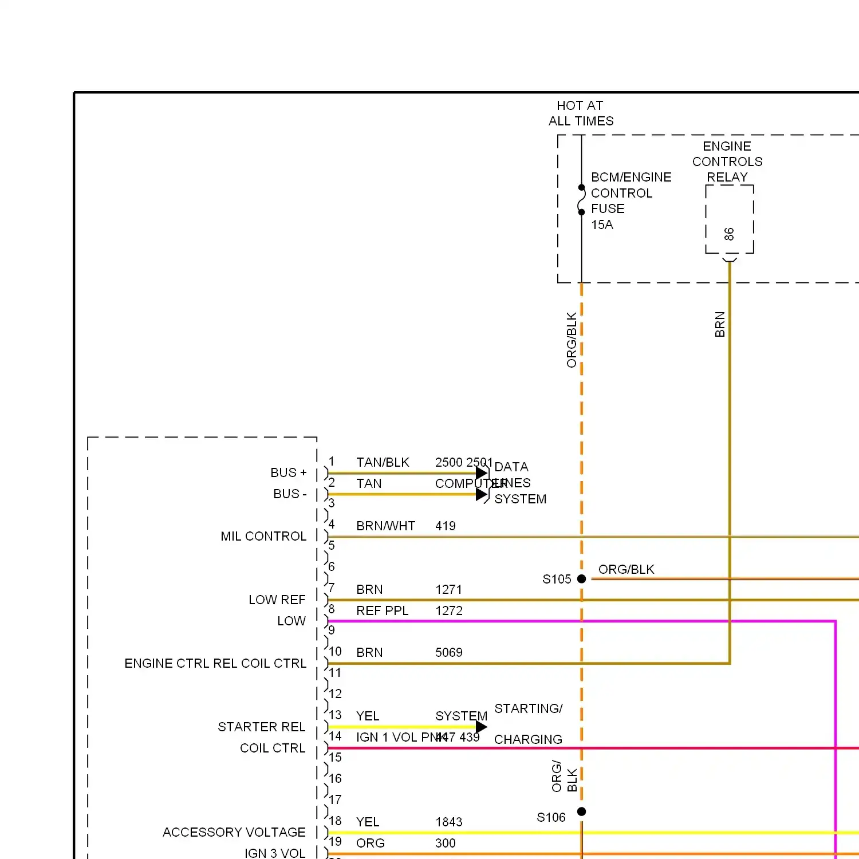The width and height of the screenshot is (859, 859).
Task: Select pin number "12" on the connector
Action: 335,693
